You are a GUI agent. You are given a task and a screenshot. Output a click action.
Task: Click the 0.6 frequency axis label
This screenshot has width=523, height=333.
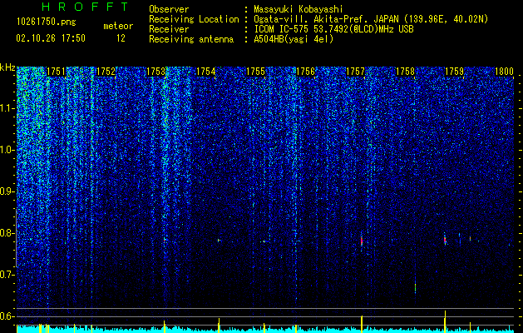pos(7,316)
